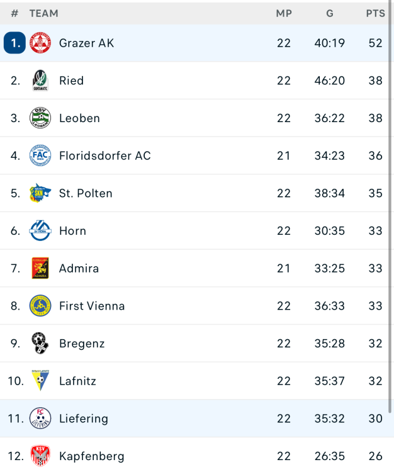The width and height of the screenshot is (394, 472).
Task: Click the Ried team logo
Action: (x=40, y=81)
